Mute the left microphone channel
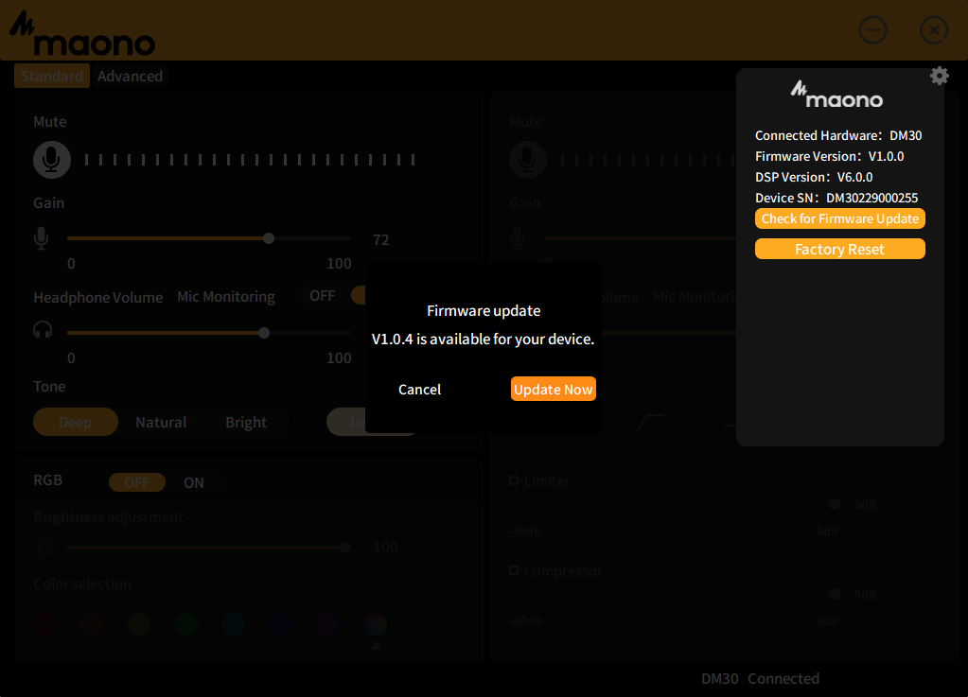Image resolution: width=968 pixels, height=697 pixels. (52, 159)
